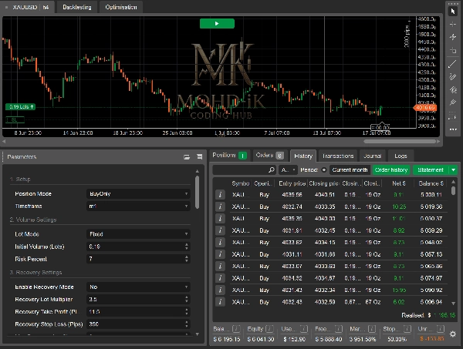Select the XAUUSD h4 tab

pos(28,7)
